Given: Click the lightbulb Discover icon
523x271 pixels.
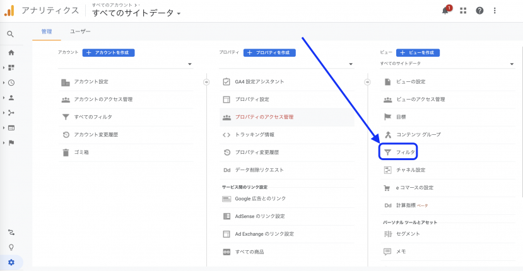Looking at the screenshot, I should (x=11, y=247).
